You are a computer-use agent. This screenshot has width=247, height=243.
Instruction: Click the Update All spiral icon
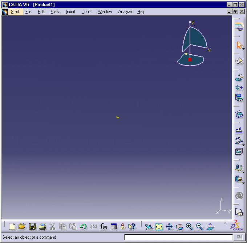[x=239, y=196]
